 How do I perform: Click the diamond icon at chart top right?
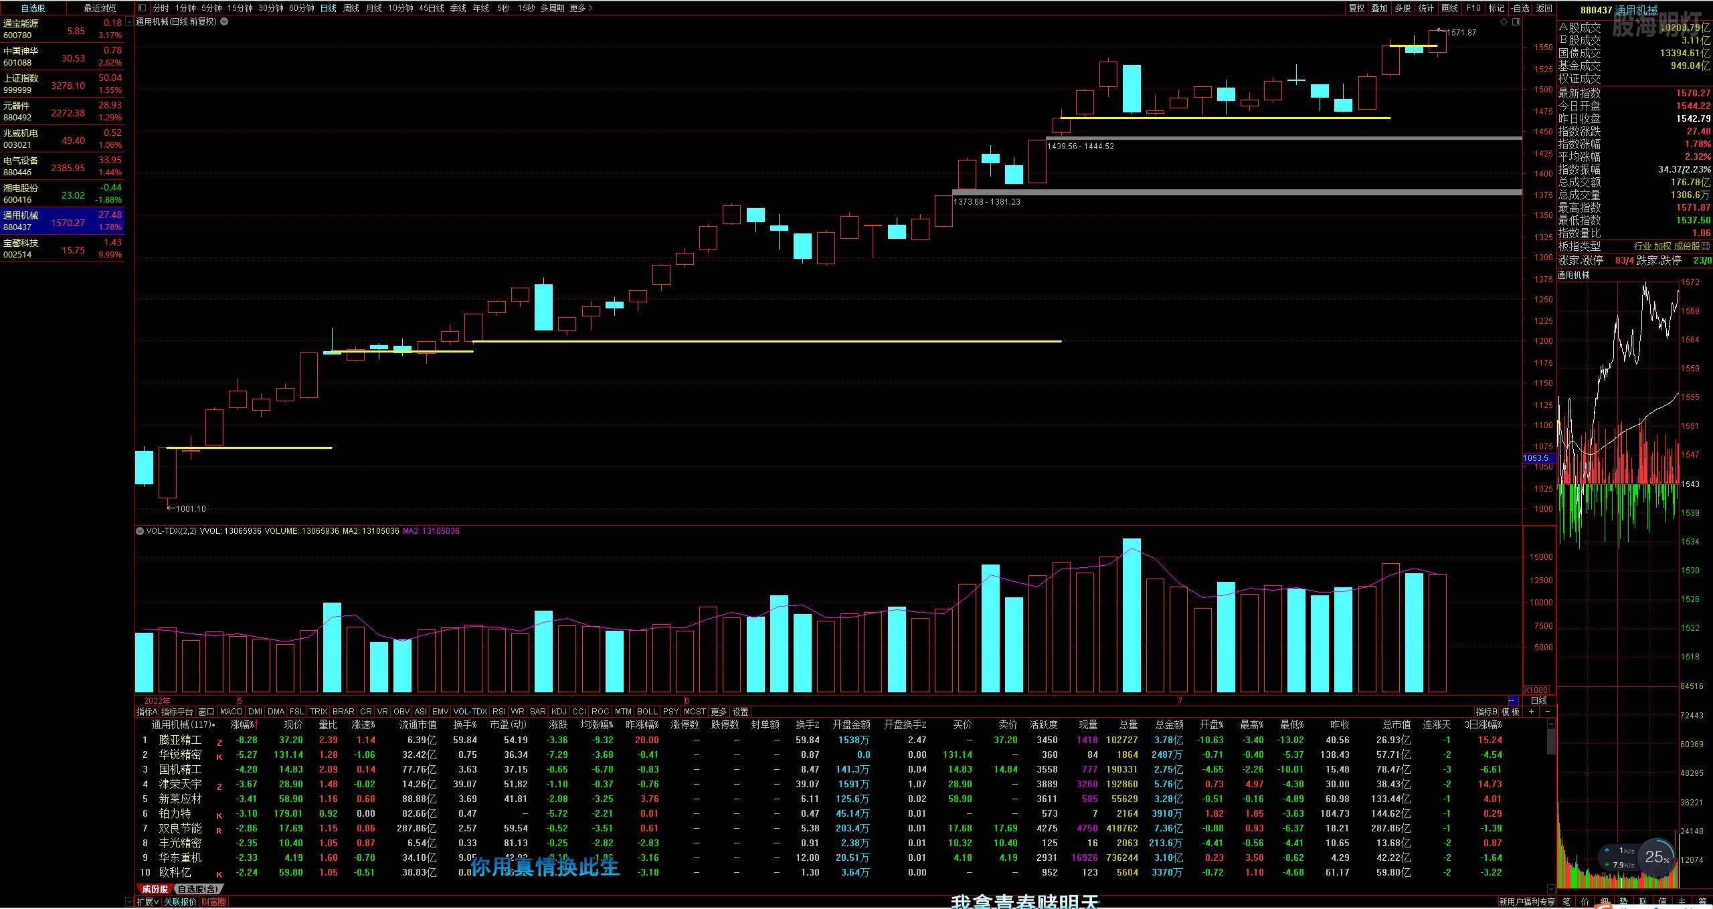1504,21
